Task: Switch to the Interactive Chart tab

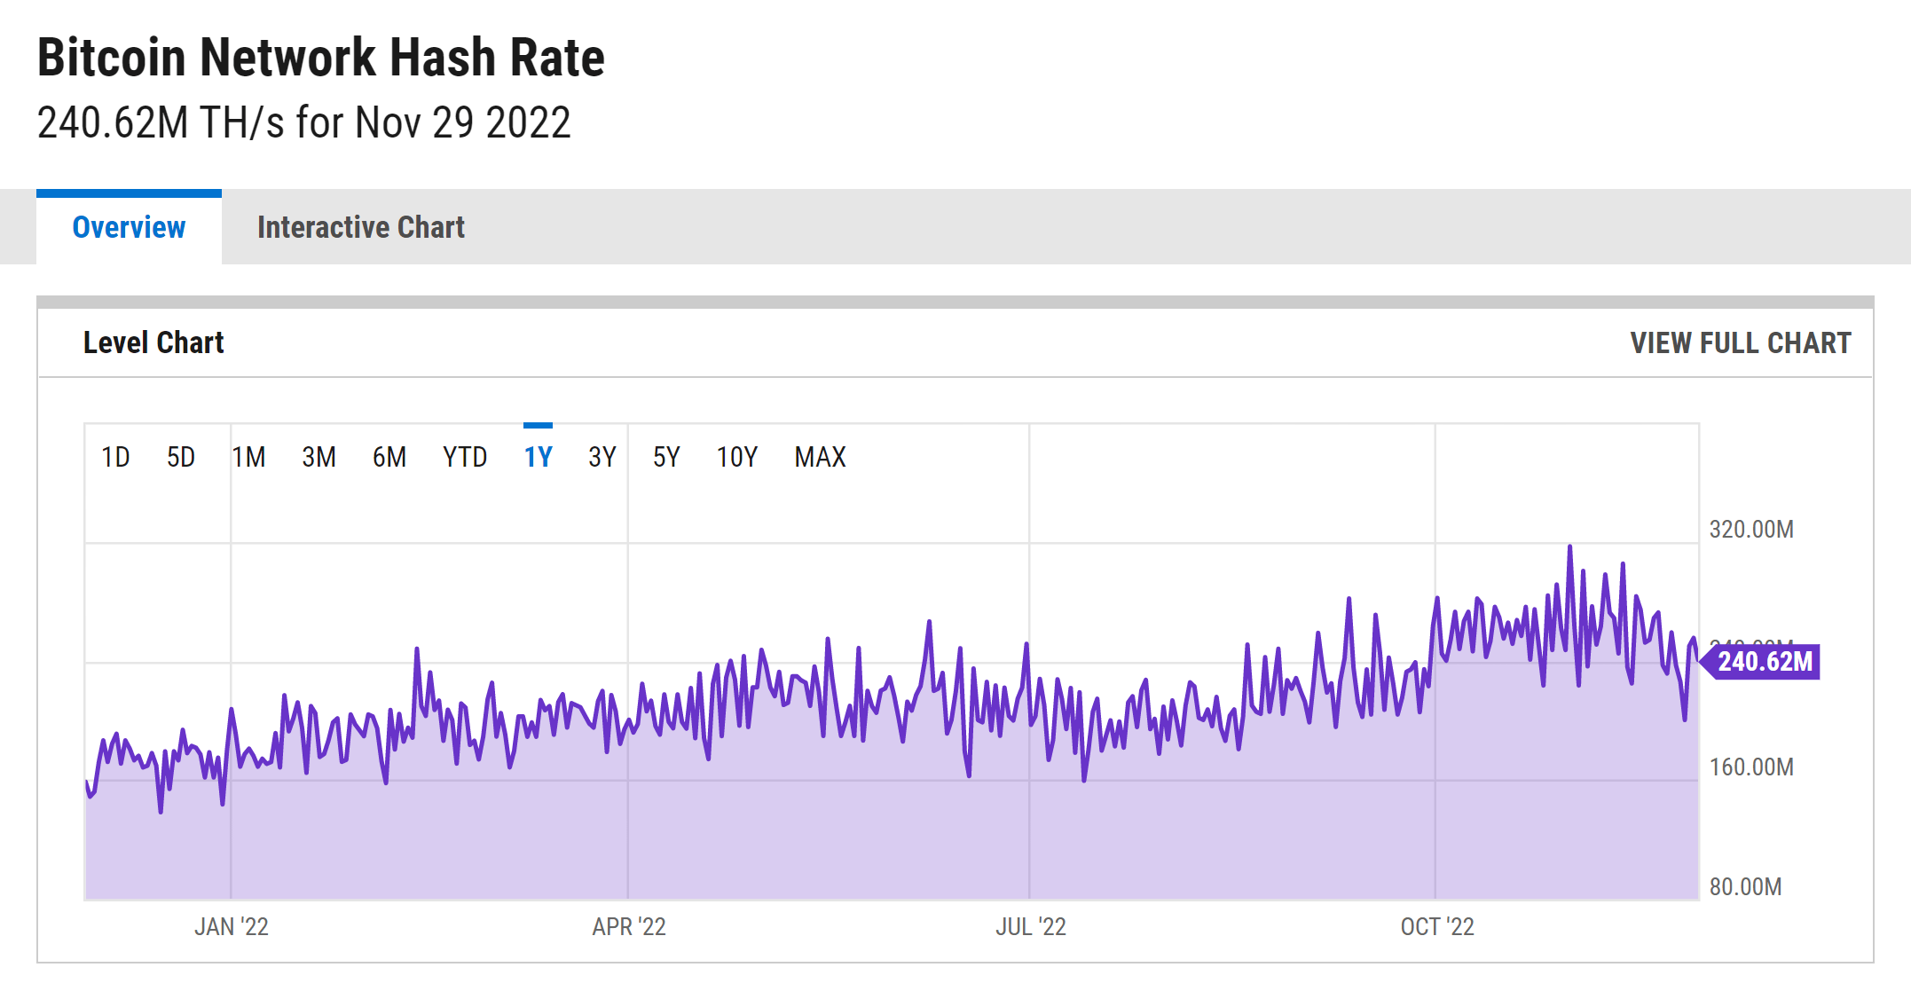Action: pos(360,227)
